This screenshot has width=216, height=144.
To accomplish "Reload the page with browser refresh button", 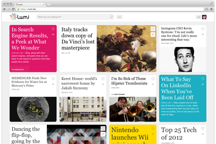I will (13, 9).
